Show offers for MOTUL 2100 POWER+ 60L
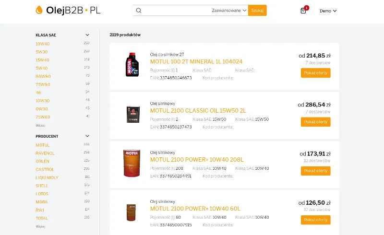 (x=316, y=220)
